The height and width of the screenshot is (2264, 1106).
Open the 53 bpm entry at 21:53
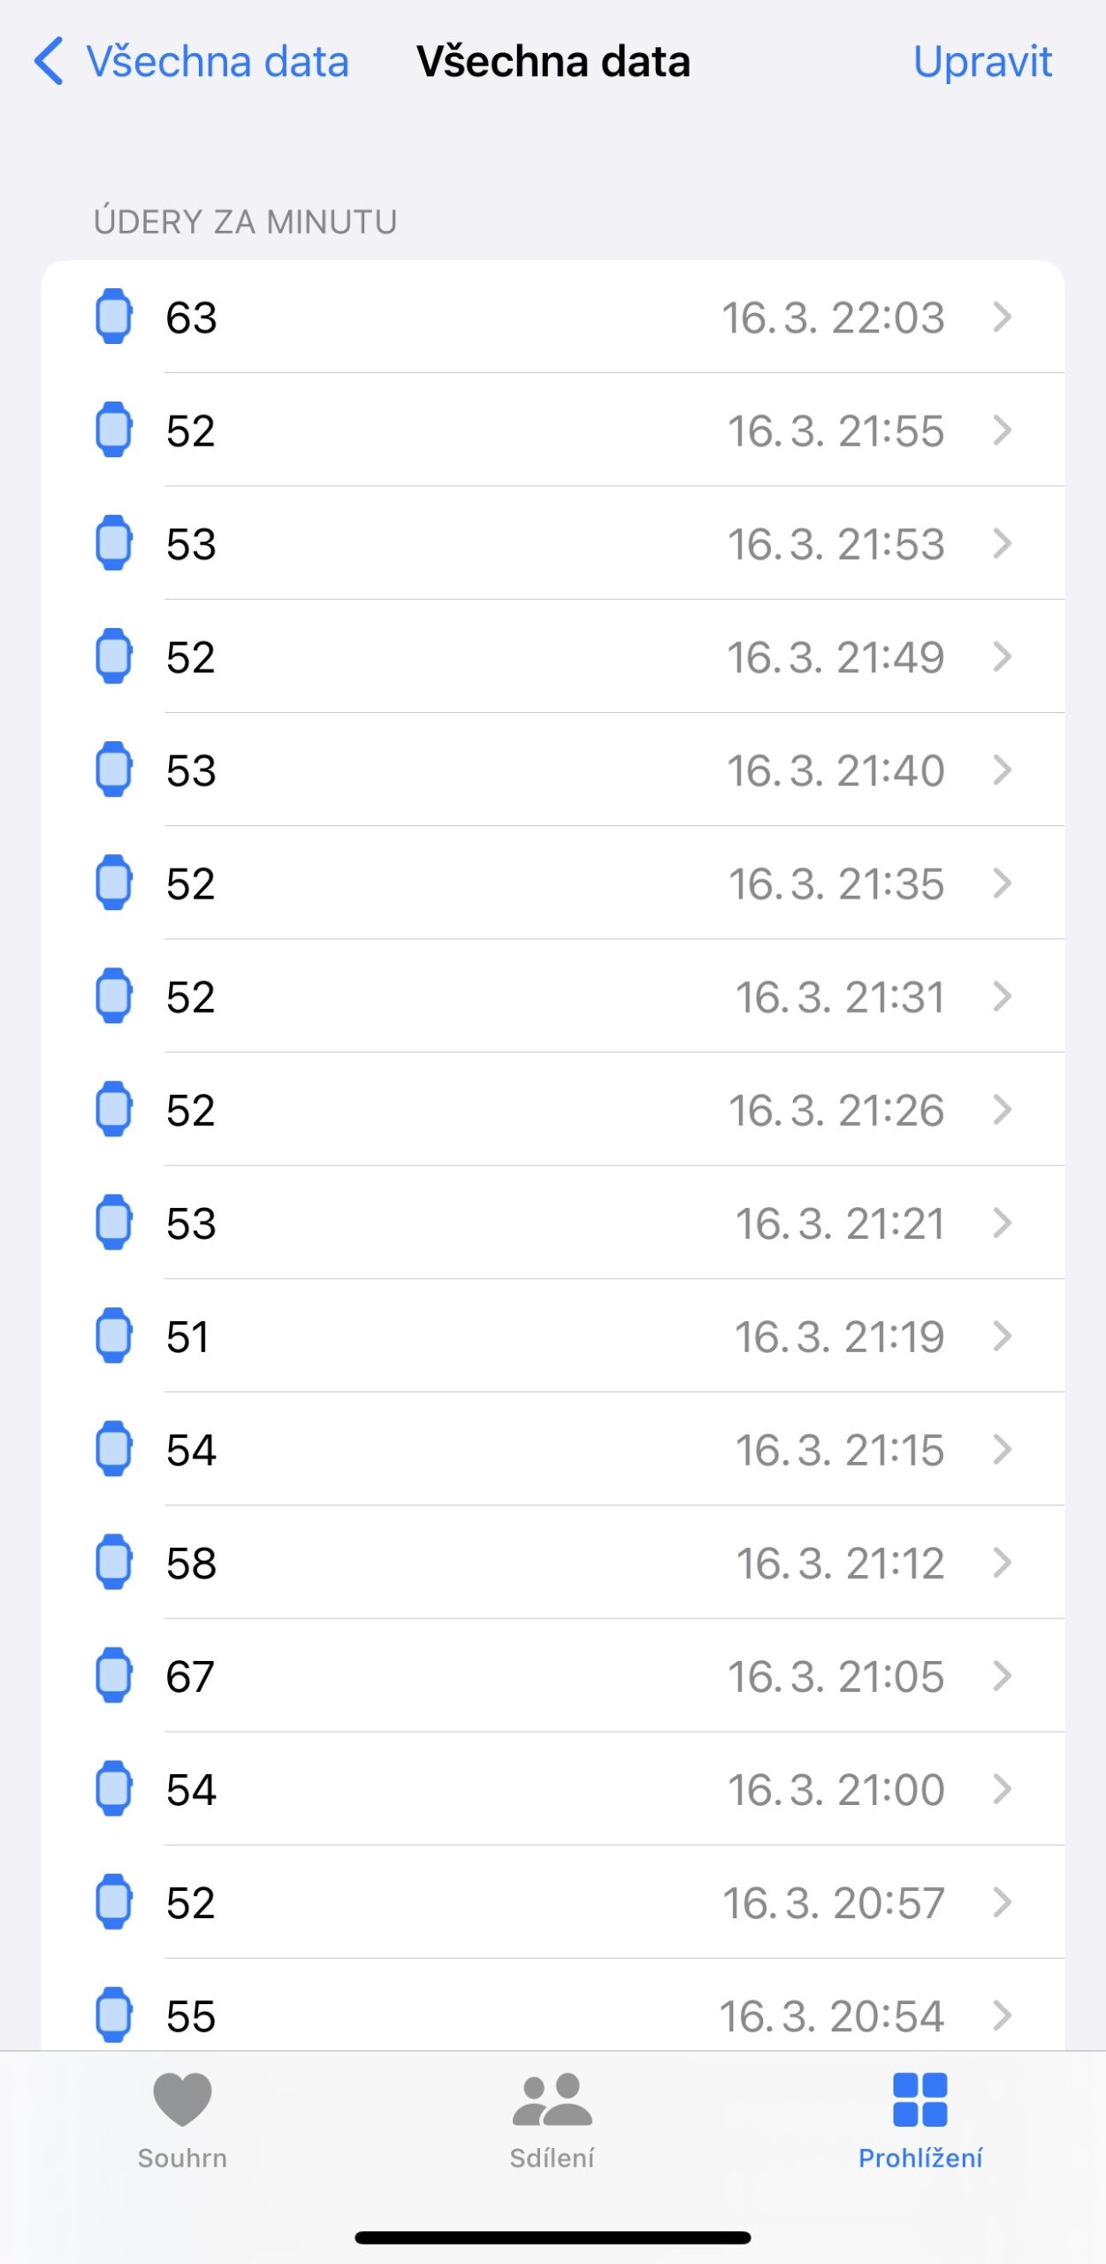(x=553, y=543)
